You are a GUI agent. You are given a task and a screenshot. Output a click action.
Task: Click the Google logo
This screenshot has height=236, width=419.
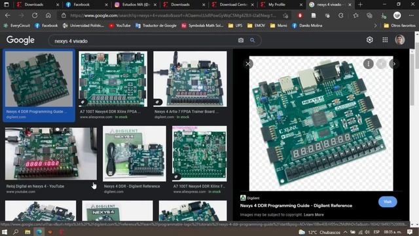[20, 40]
